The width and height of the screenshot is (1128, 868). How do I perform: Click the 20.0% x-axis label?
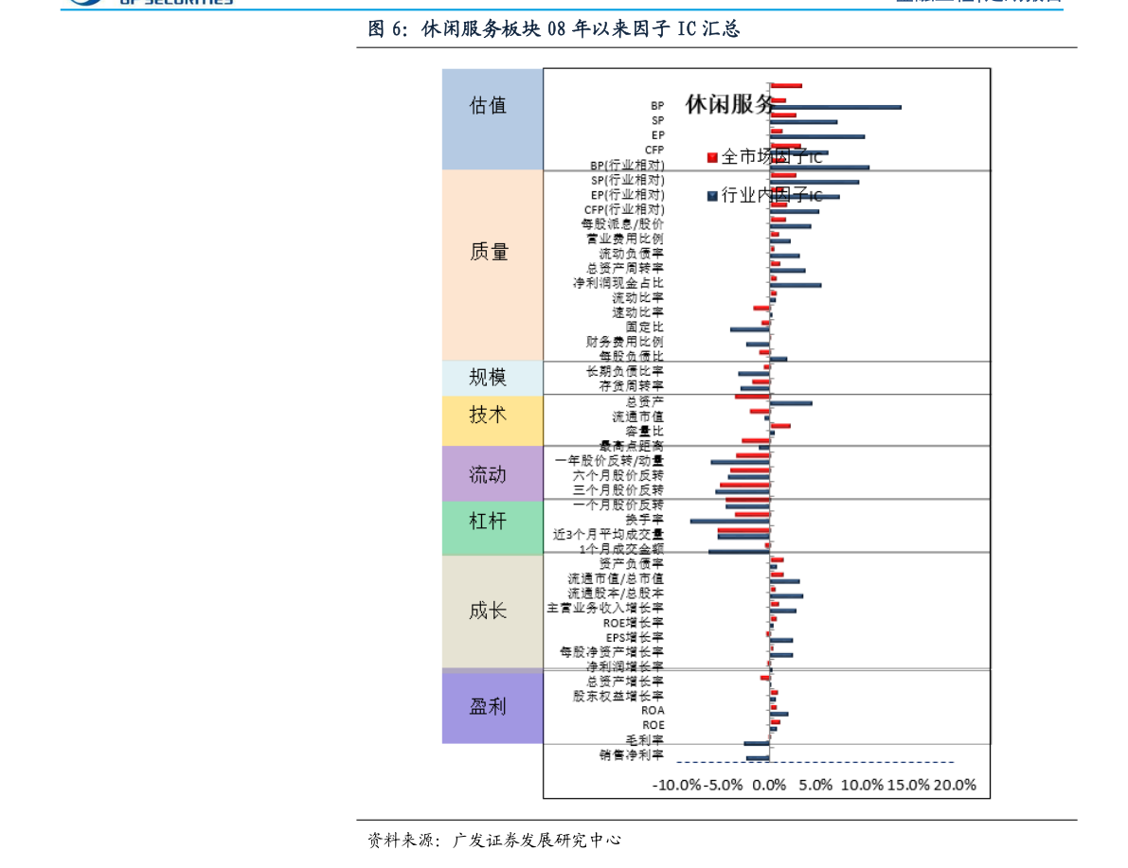955,785
